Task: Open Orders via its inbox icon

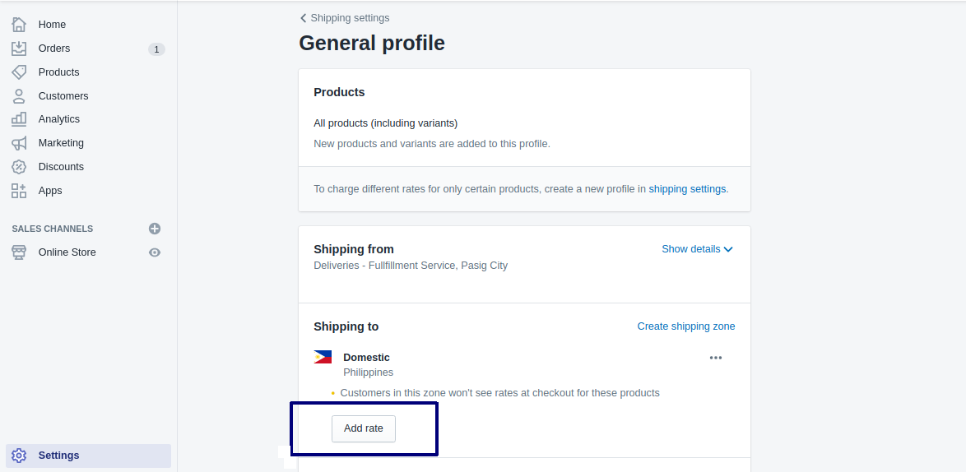Action: pyautogui.click(x=19, y=49)
